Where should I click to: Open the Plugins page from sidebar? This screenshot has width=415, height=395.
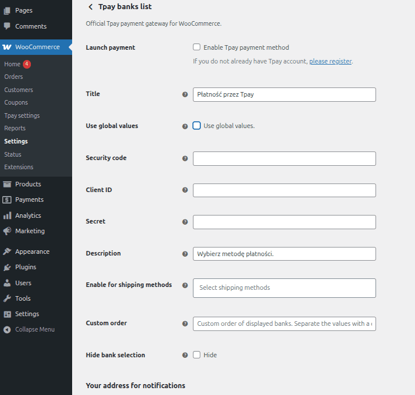(26, 267)
